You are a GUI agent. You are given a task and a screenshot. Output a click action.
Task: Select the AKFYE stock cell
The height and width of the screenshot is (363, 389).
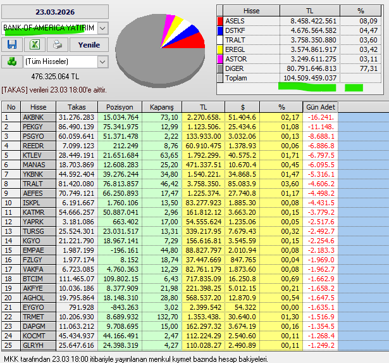(39, 288)
